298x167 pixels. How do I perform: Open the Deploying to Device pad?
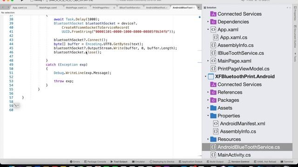click(x=162, y=162)
